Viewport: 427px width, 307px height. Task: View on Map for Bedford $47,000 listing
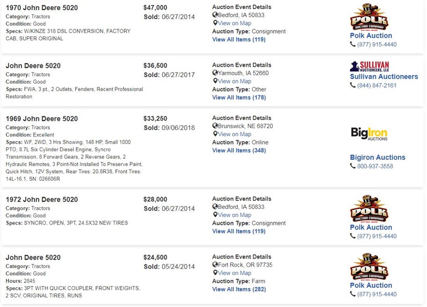[234, 23]
